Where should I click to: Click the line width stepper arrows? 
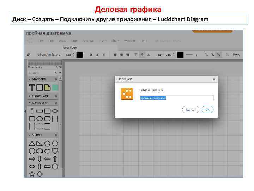(x=174, y=55)
